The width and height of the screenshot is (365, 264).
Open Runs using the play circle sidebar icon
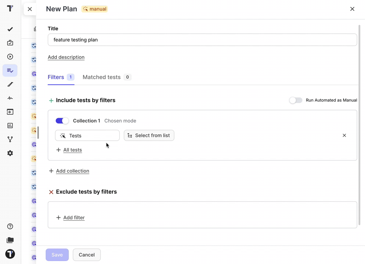(x=10, y=56)
